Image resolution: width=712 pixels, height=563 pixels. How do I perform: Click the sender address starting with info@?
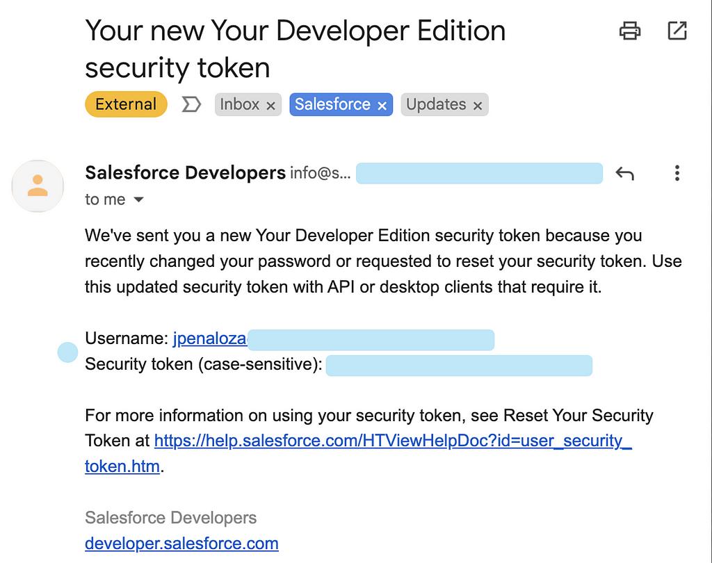(321, 173)
